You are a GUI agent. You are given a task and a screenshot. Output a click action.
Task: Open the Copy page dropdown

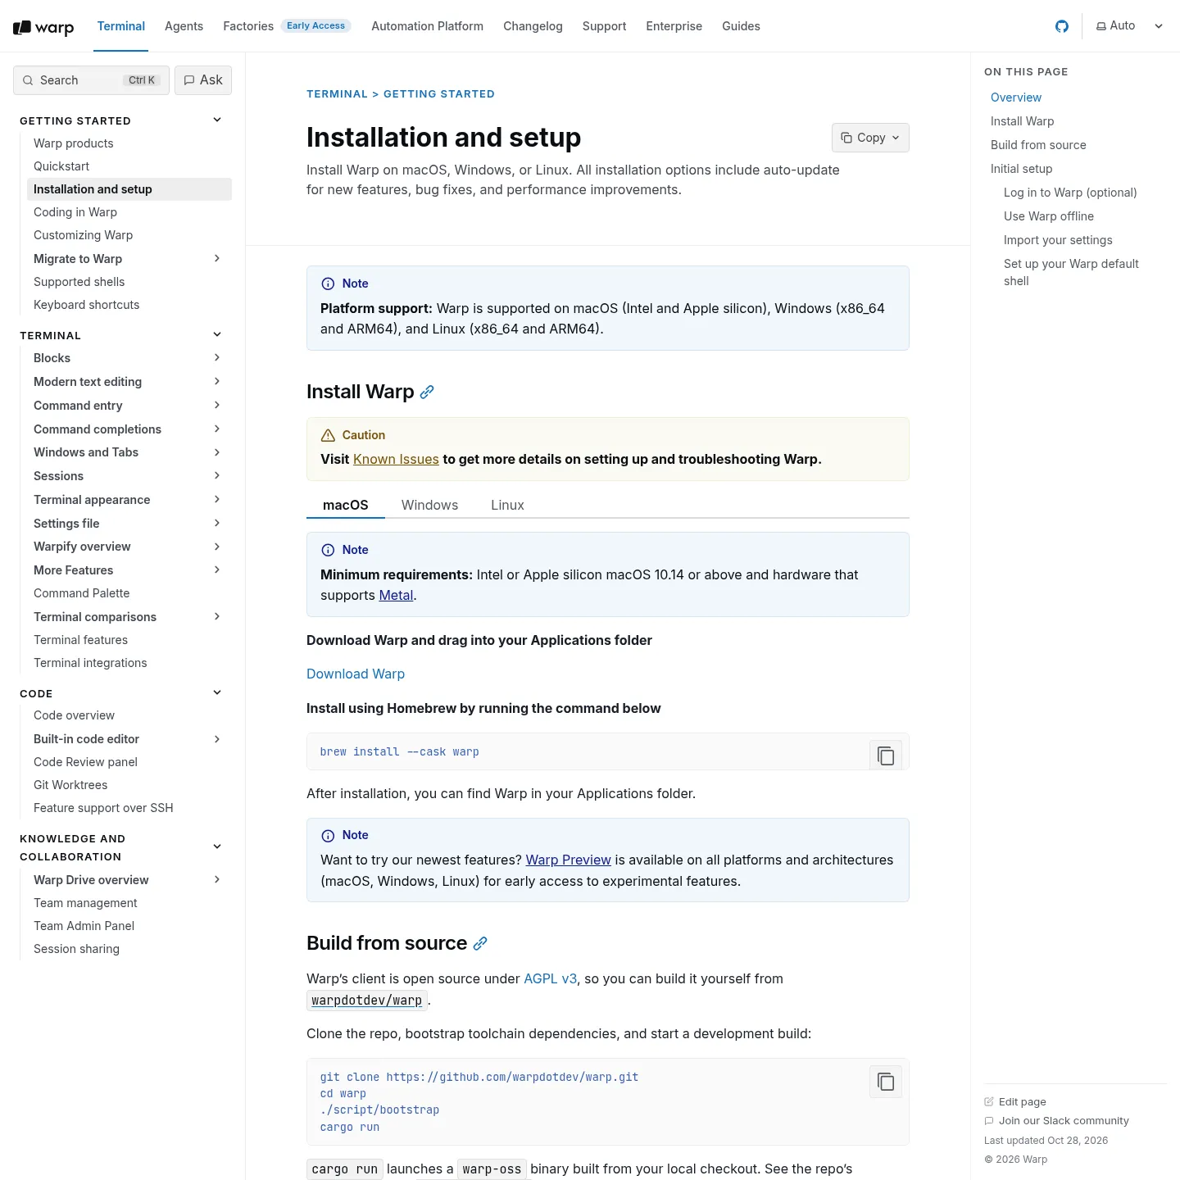(870, 138)
